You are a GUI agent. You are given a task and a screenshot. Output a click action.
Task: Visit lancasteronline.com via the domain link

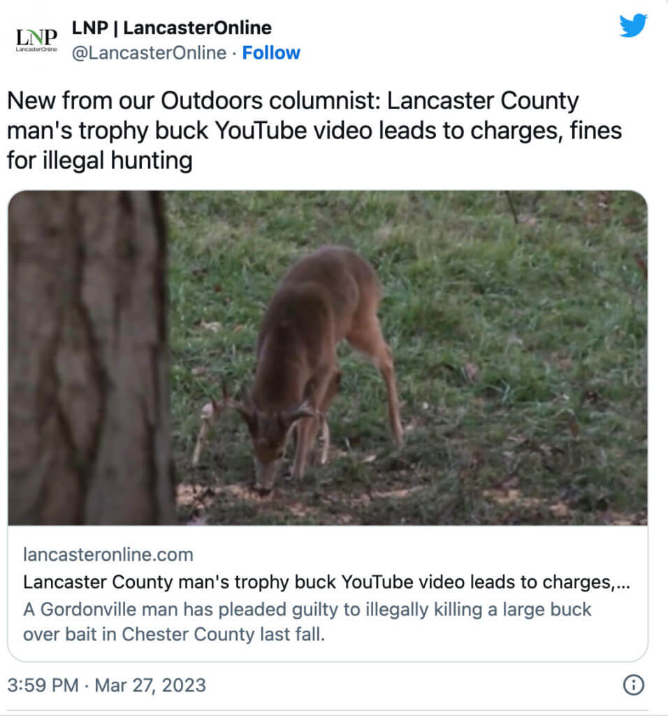tap(108, 554)
